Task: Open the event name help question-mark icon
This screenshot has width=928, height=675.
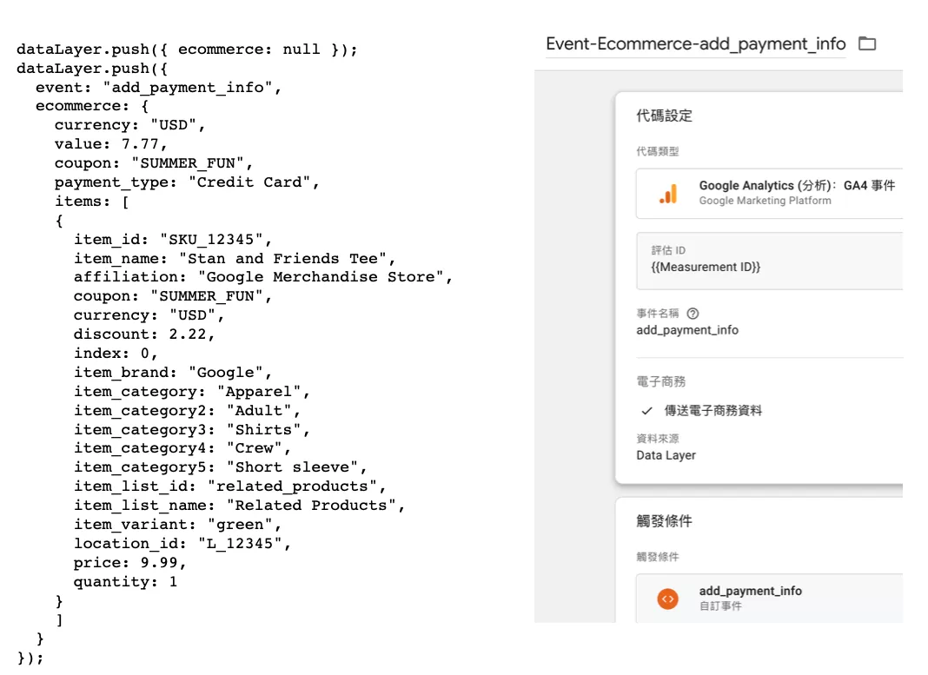Action: [693, 314]
